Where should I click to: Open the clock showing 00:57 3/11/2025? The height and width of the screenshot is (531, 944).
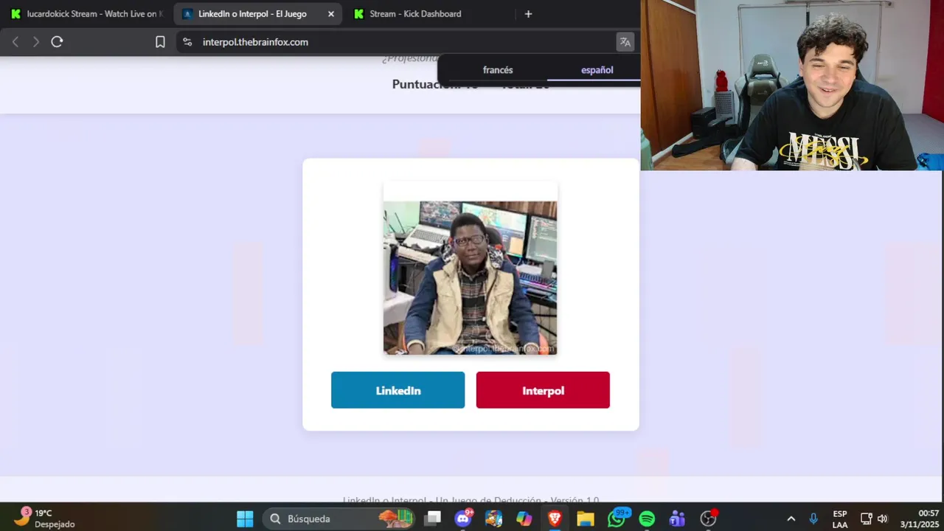[x=919, y=518]
